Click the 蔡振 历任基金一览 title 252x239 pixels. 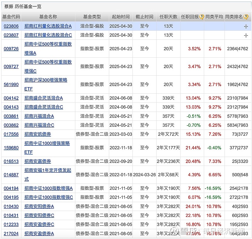(x=23, y=6)
